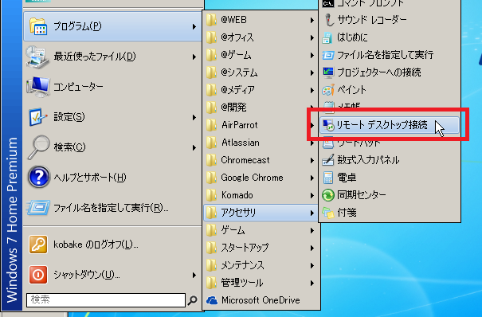The height and width of the screenshot is (317, 482).
Task: Open the Google Chrome folder
Action: tap(261, 178)
